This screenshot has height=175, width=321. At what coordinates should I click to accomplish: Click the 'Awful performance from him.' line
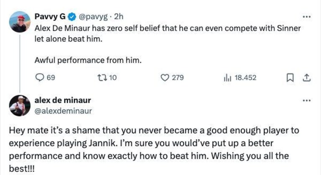(x=88, y=60)
